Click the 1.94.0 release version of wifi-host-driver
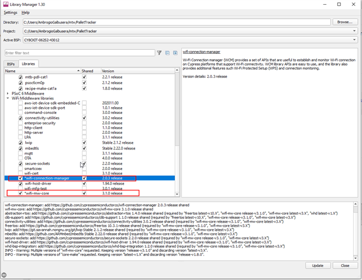 pos(113,184)
